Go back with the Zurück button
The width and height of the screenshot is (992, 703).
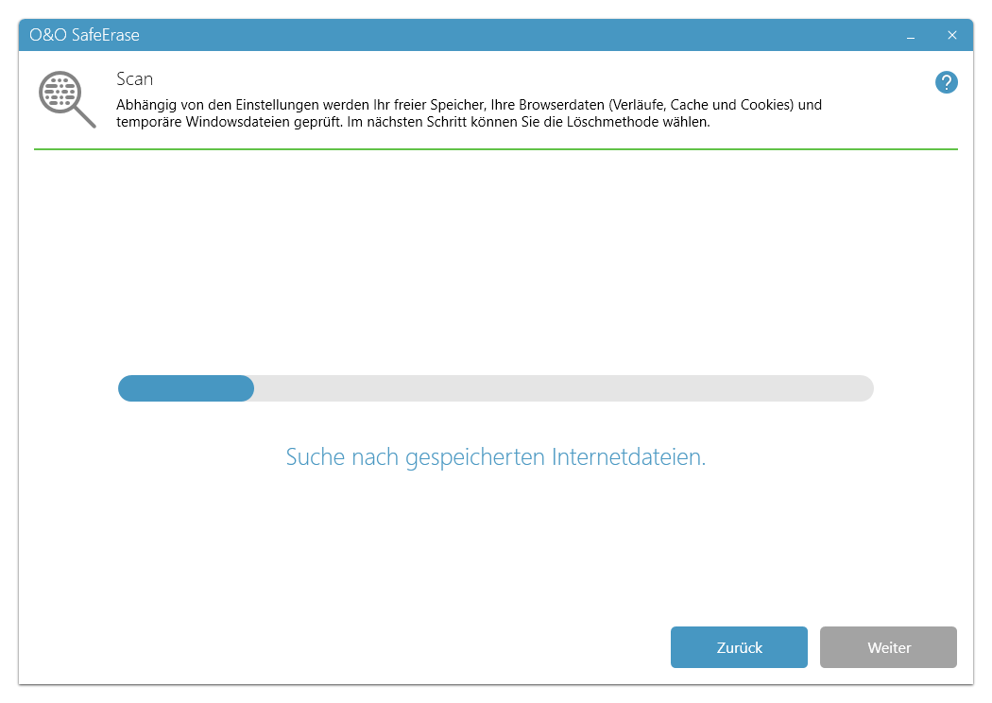tap(739, 646)
